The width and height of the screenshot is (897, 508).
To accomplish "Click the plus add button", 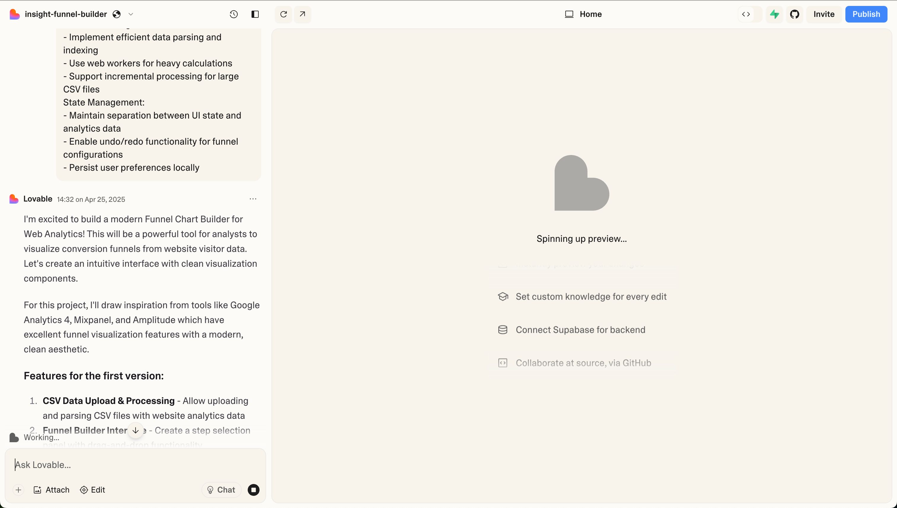I will [18, 490].
